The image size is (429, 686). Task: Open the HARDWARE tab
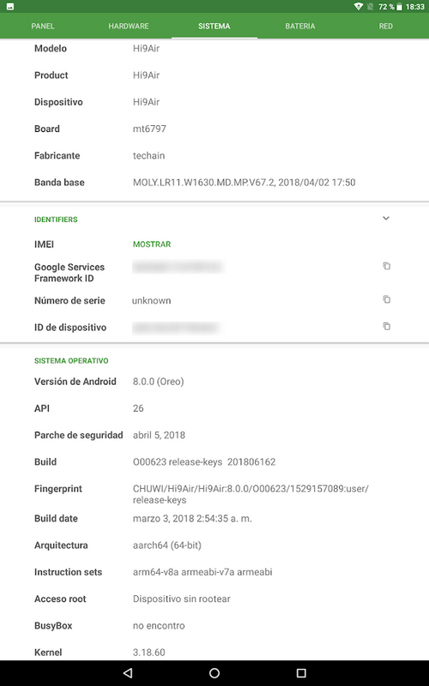129,27
